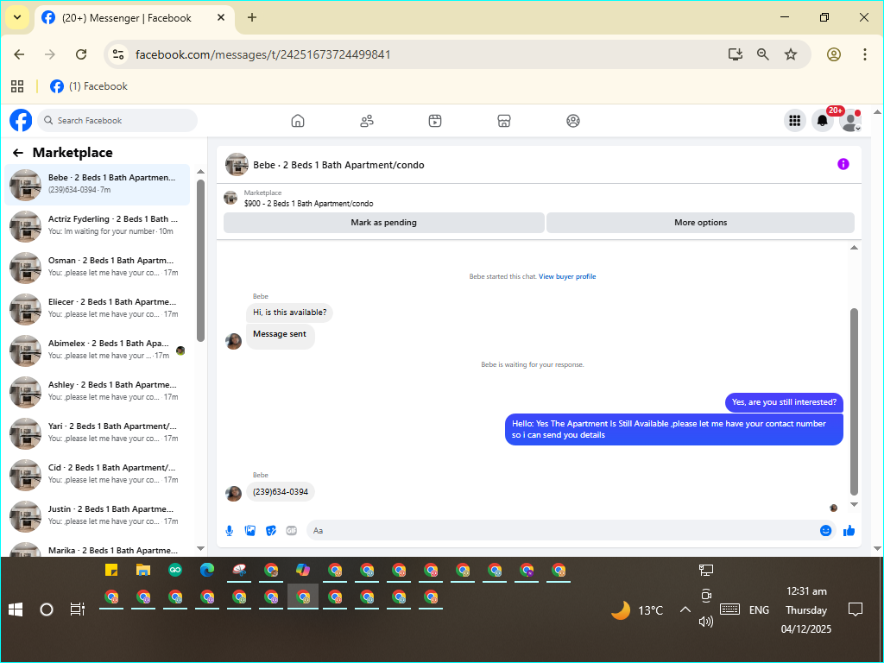This screenshot has width=884, height=663.
Task: Go back in browser history
Action: 19,54
